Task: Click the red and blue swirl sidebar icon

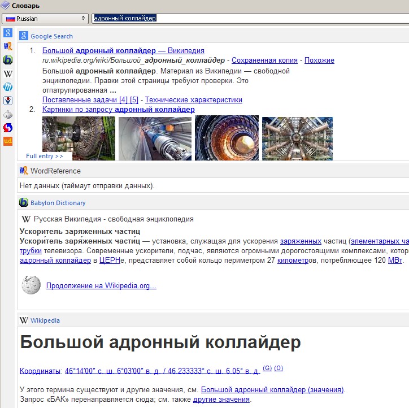Action: [8, 128]
